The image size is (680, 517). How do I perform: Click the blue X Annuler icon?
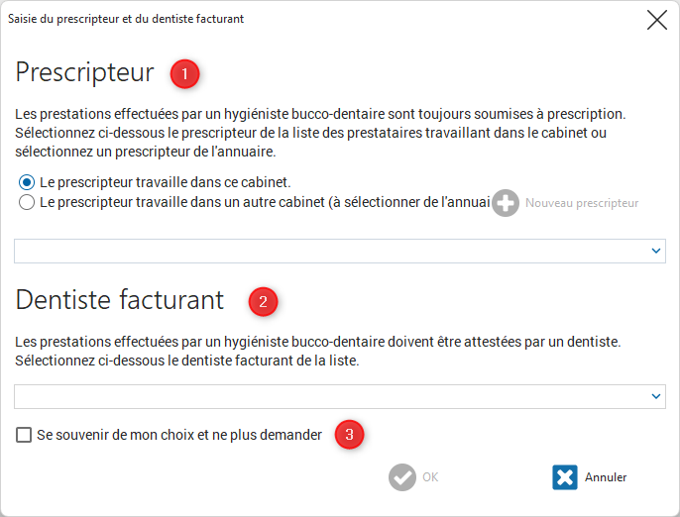(x=565, y=477)
